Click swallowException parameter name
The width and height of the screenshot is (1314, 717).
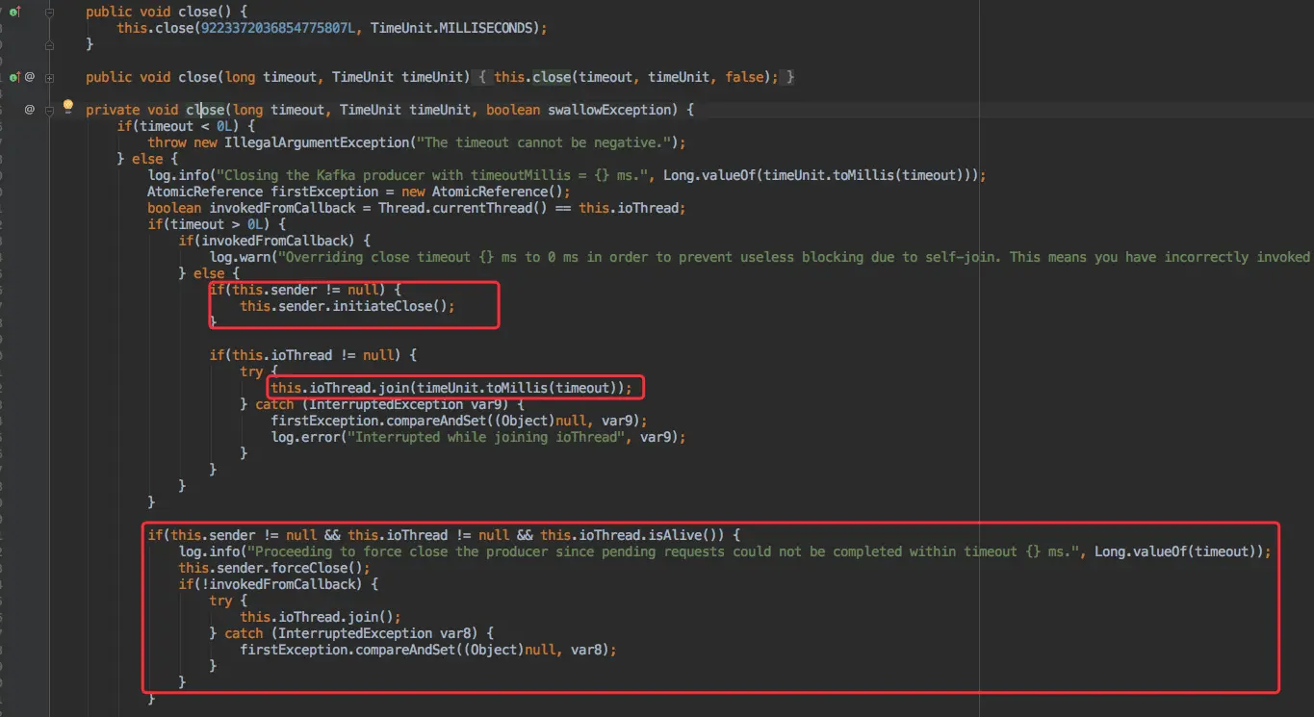coord(609,110)
